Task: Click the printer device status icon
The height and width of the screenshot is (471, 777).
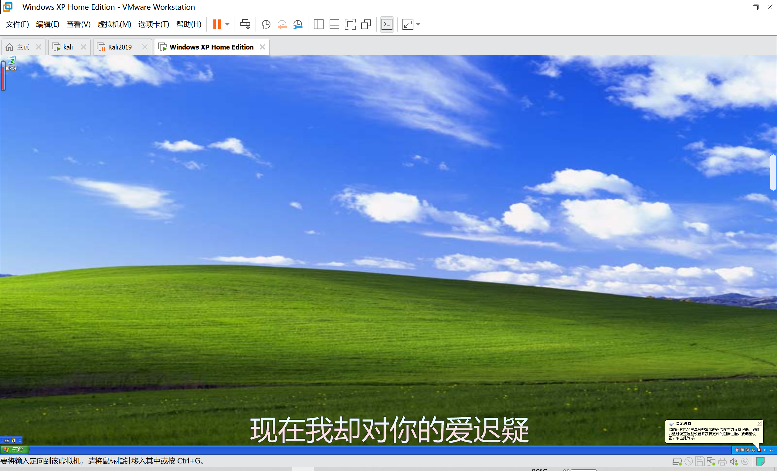Action: (x=722, y=462)
